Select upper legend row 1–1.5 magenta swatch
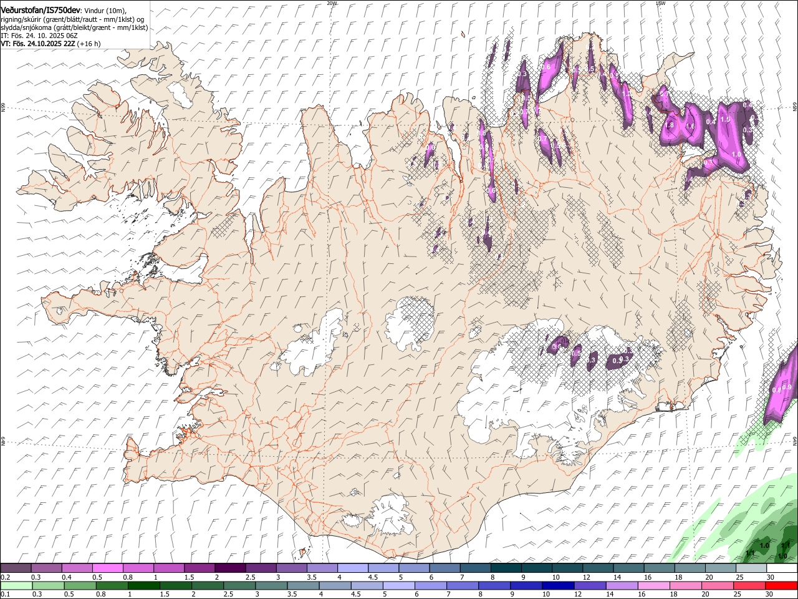Viewport: 798px width, 599px height. coord(169,568)
